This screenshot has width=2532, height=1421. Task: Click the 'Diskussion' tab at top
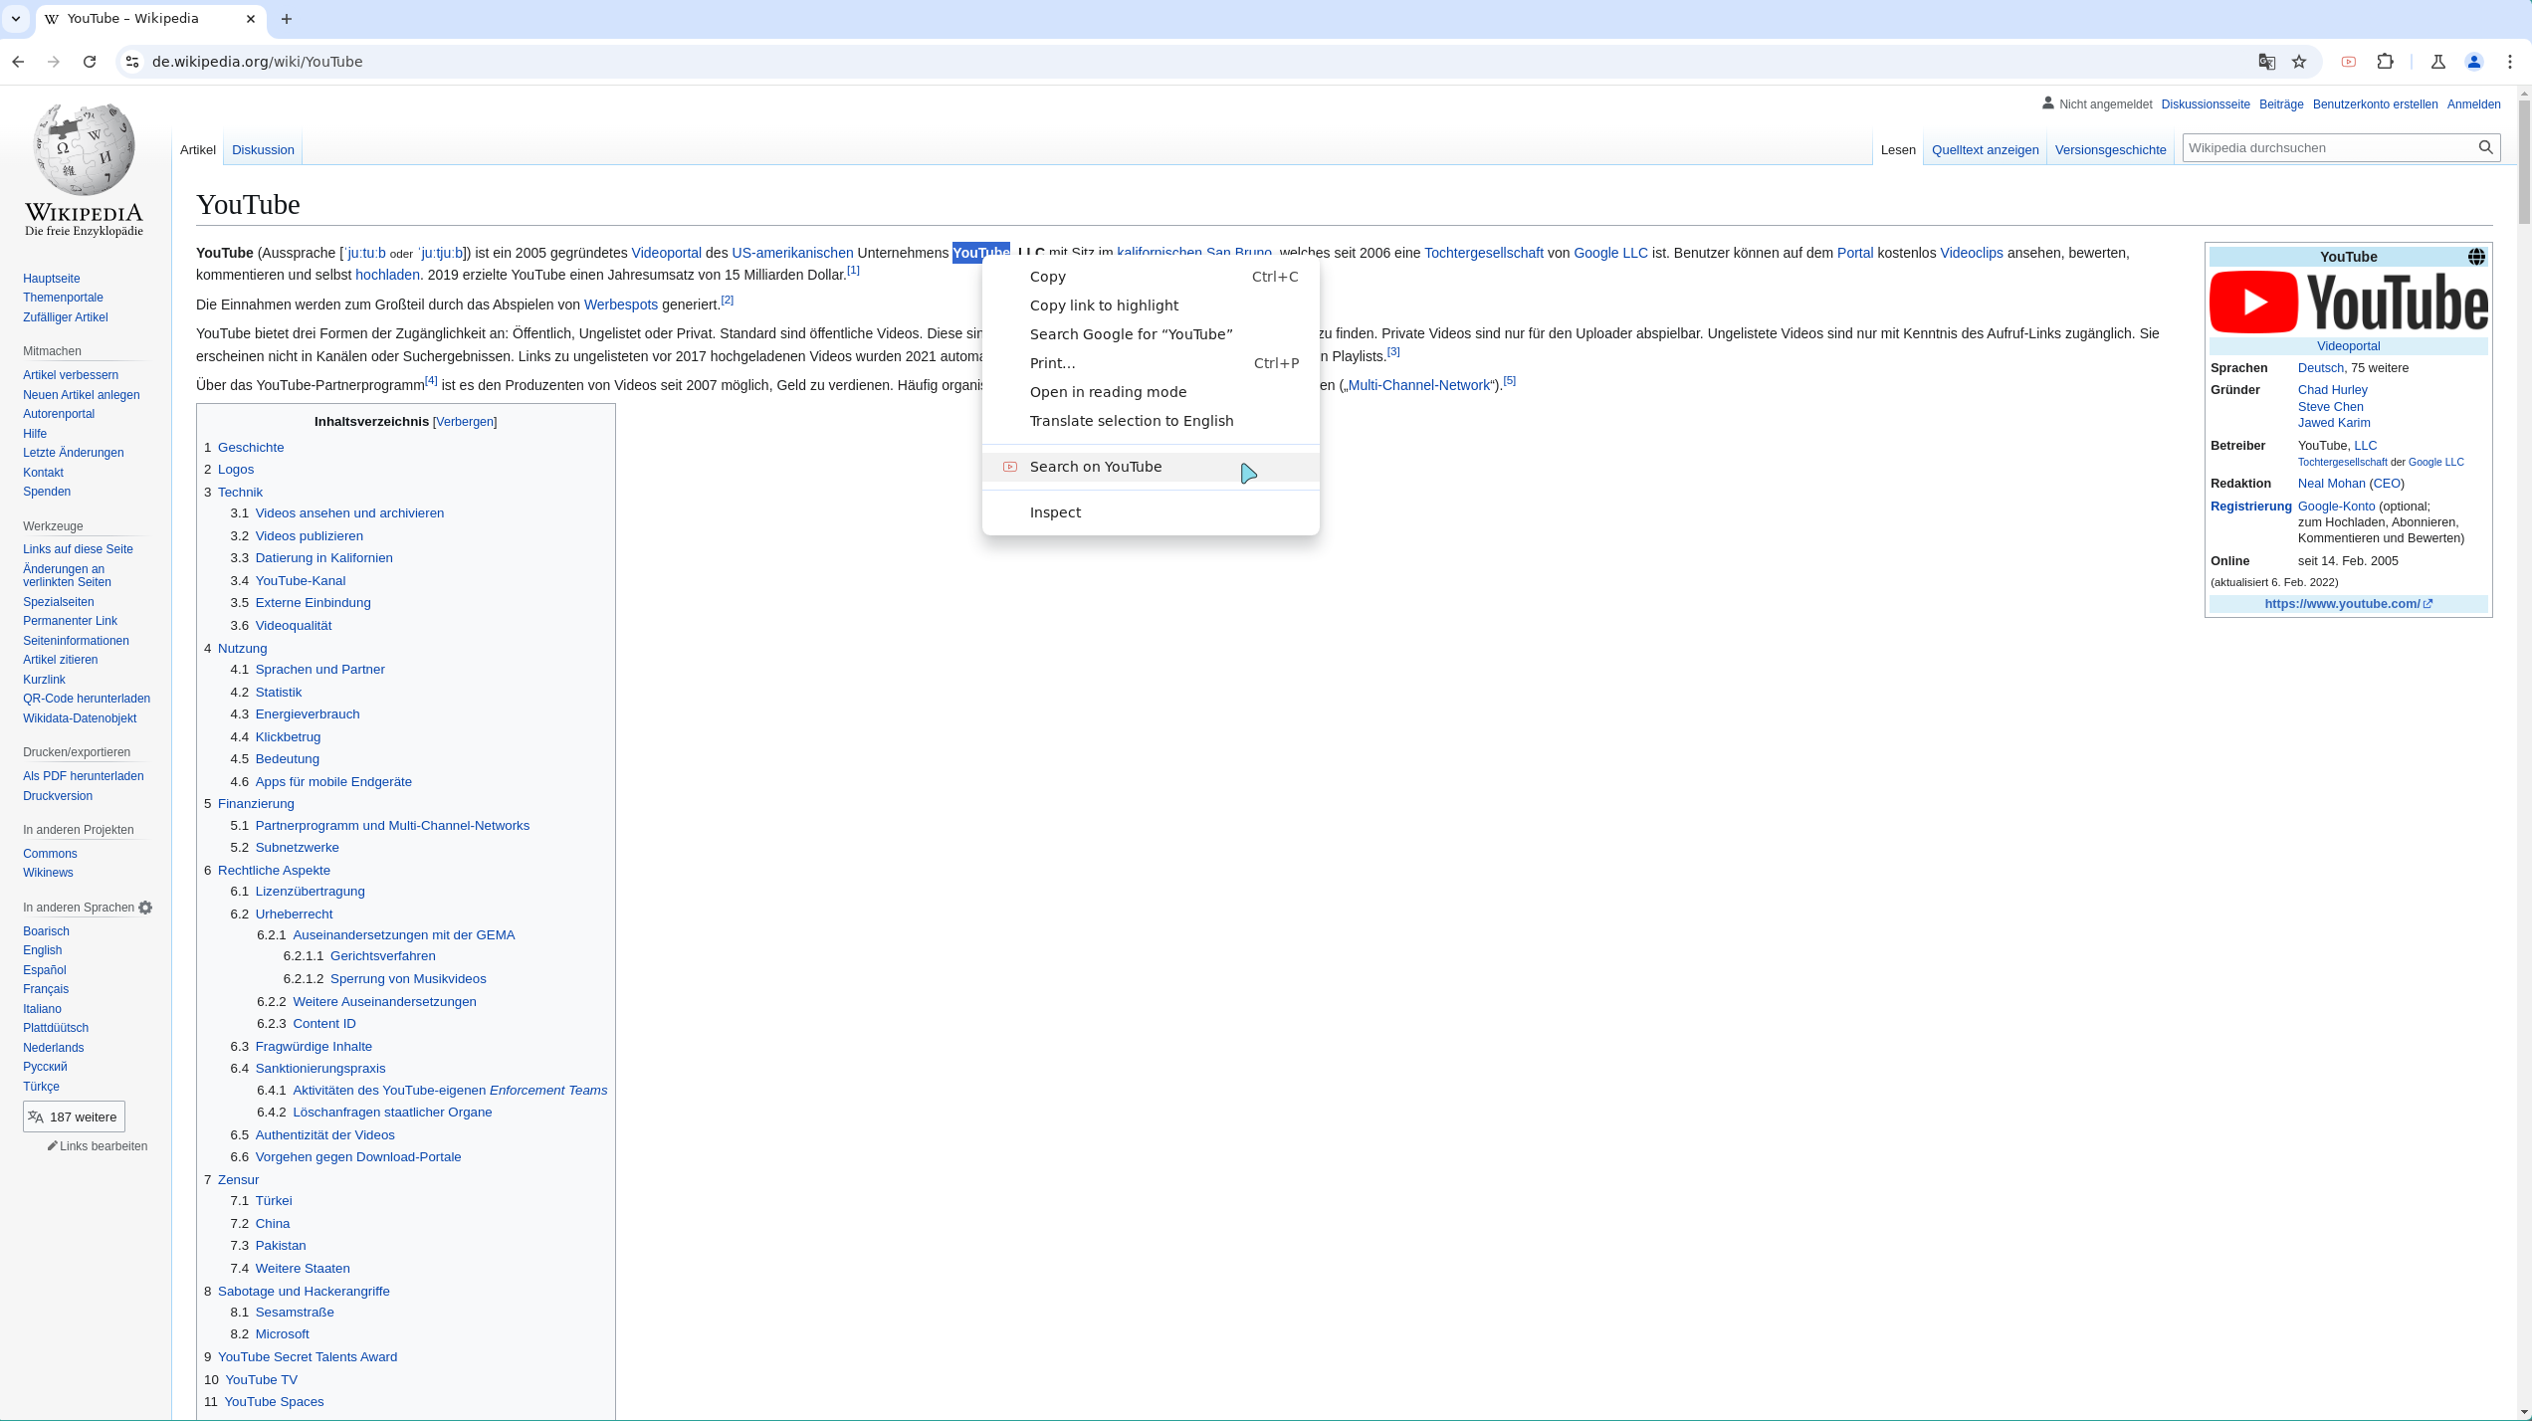pyautogui.click(x=263, y=149)
